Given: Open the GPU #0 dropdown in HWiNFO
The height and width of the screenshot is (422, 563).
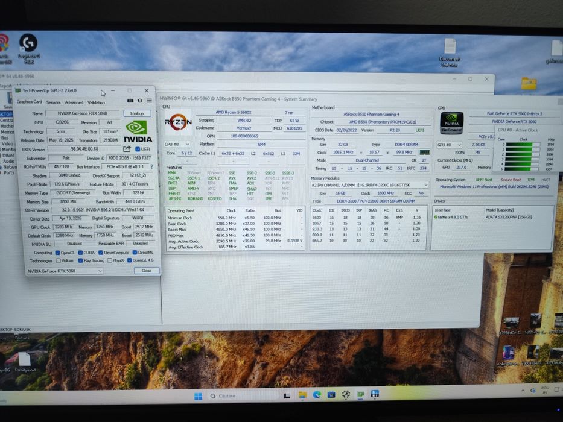Looking at the screenshot, I should tap(449, 145).
